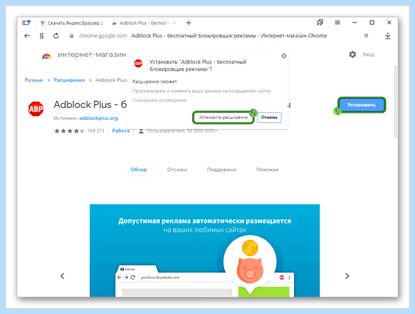Screen dimensions: 415x314
Task: Open the bookmarks collections icon
Action: point(320,23)
